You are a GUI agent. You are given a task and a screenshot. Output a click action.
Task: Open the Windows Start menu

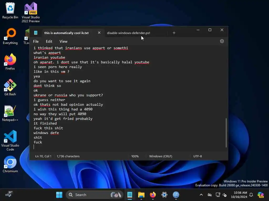pyautogui.click(x=59, y=195)
